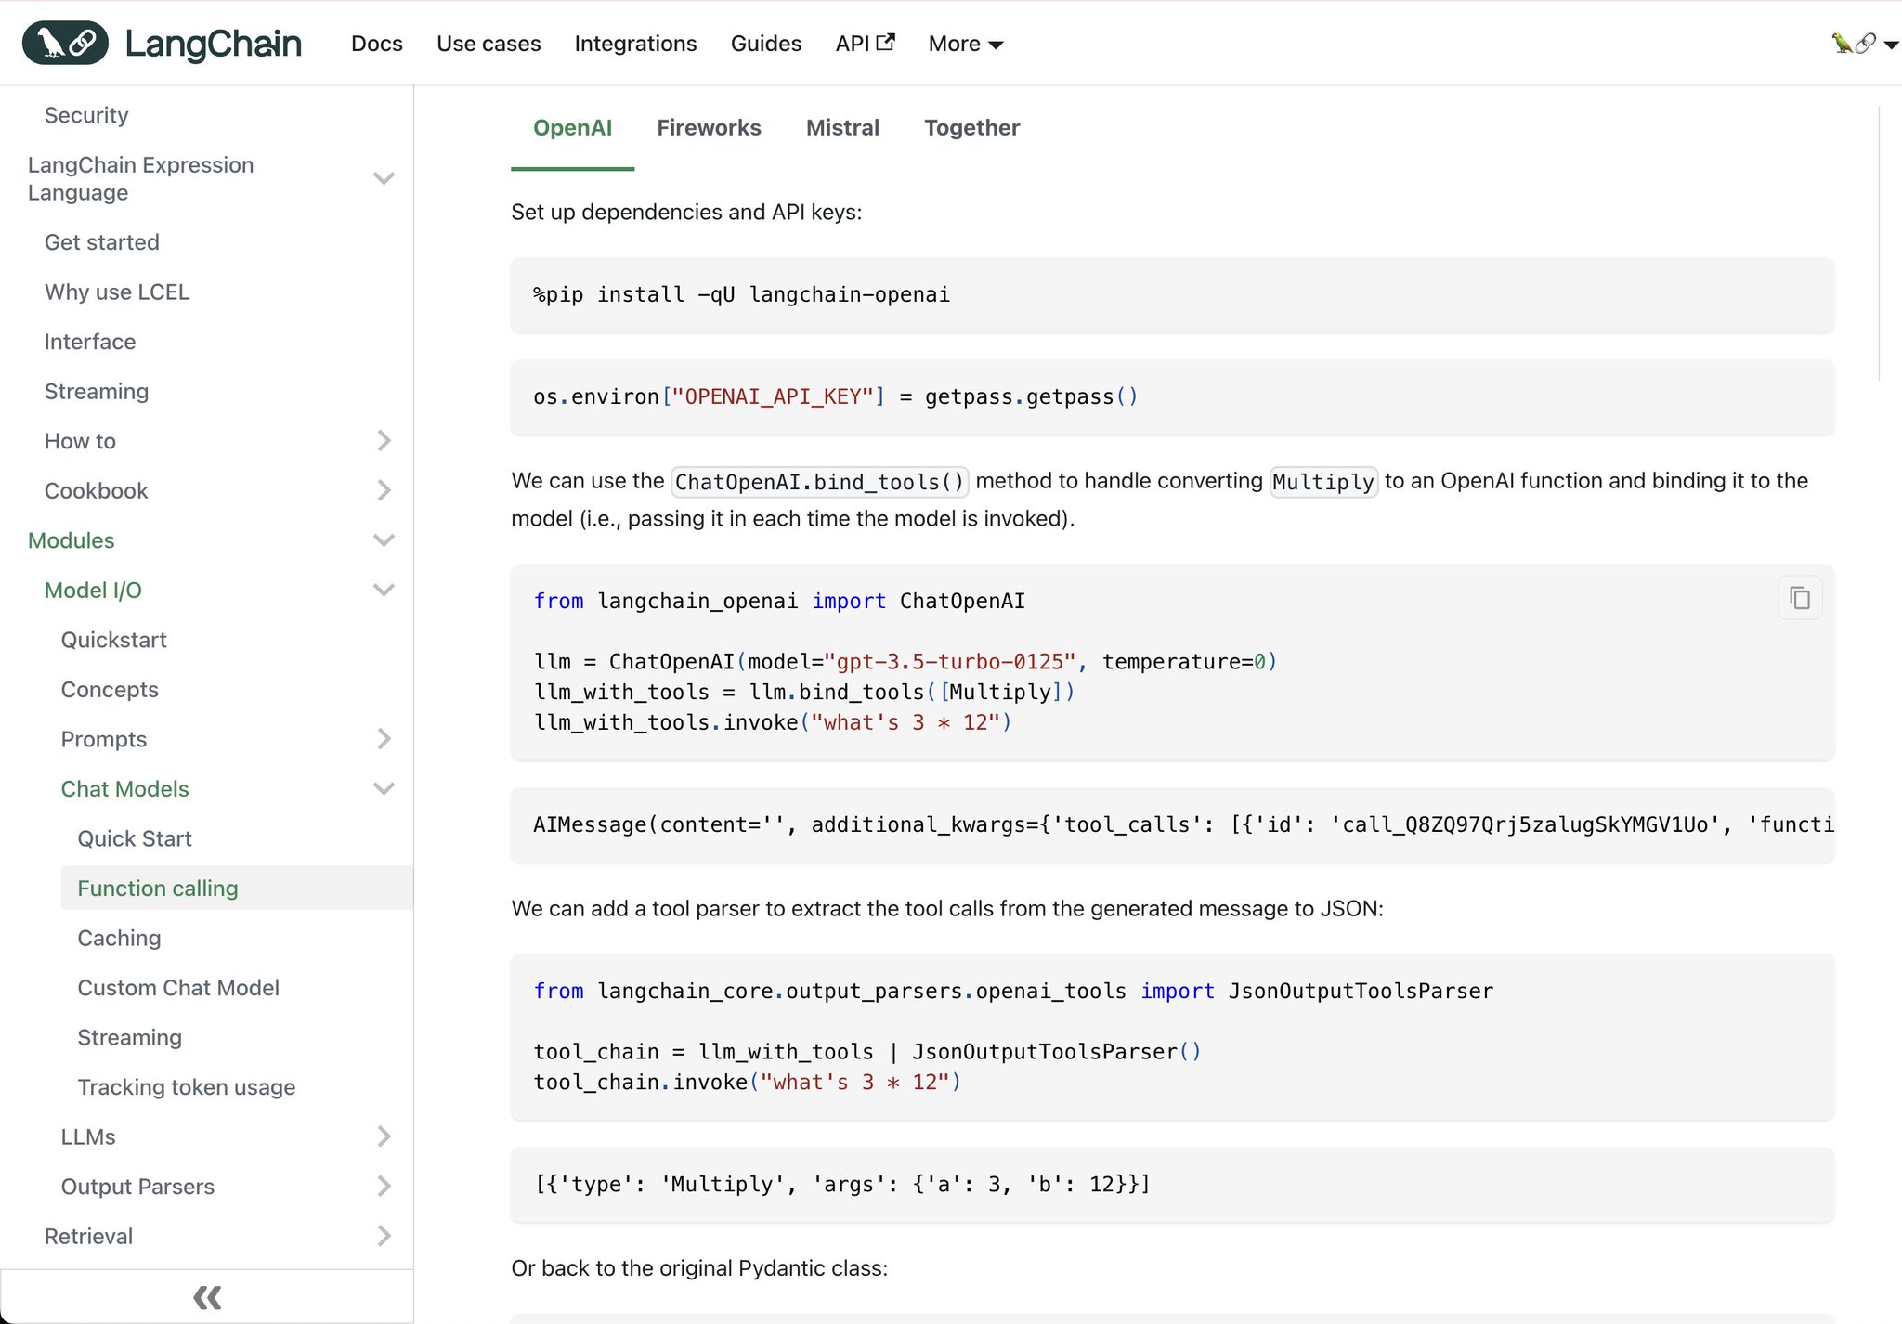Open the Interface sidebar link
1902x1324 pixels.
click(x=90, y=342)
